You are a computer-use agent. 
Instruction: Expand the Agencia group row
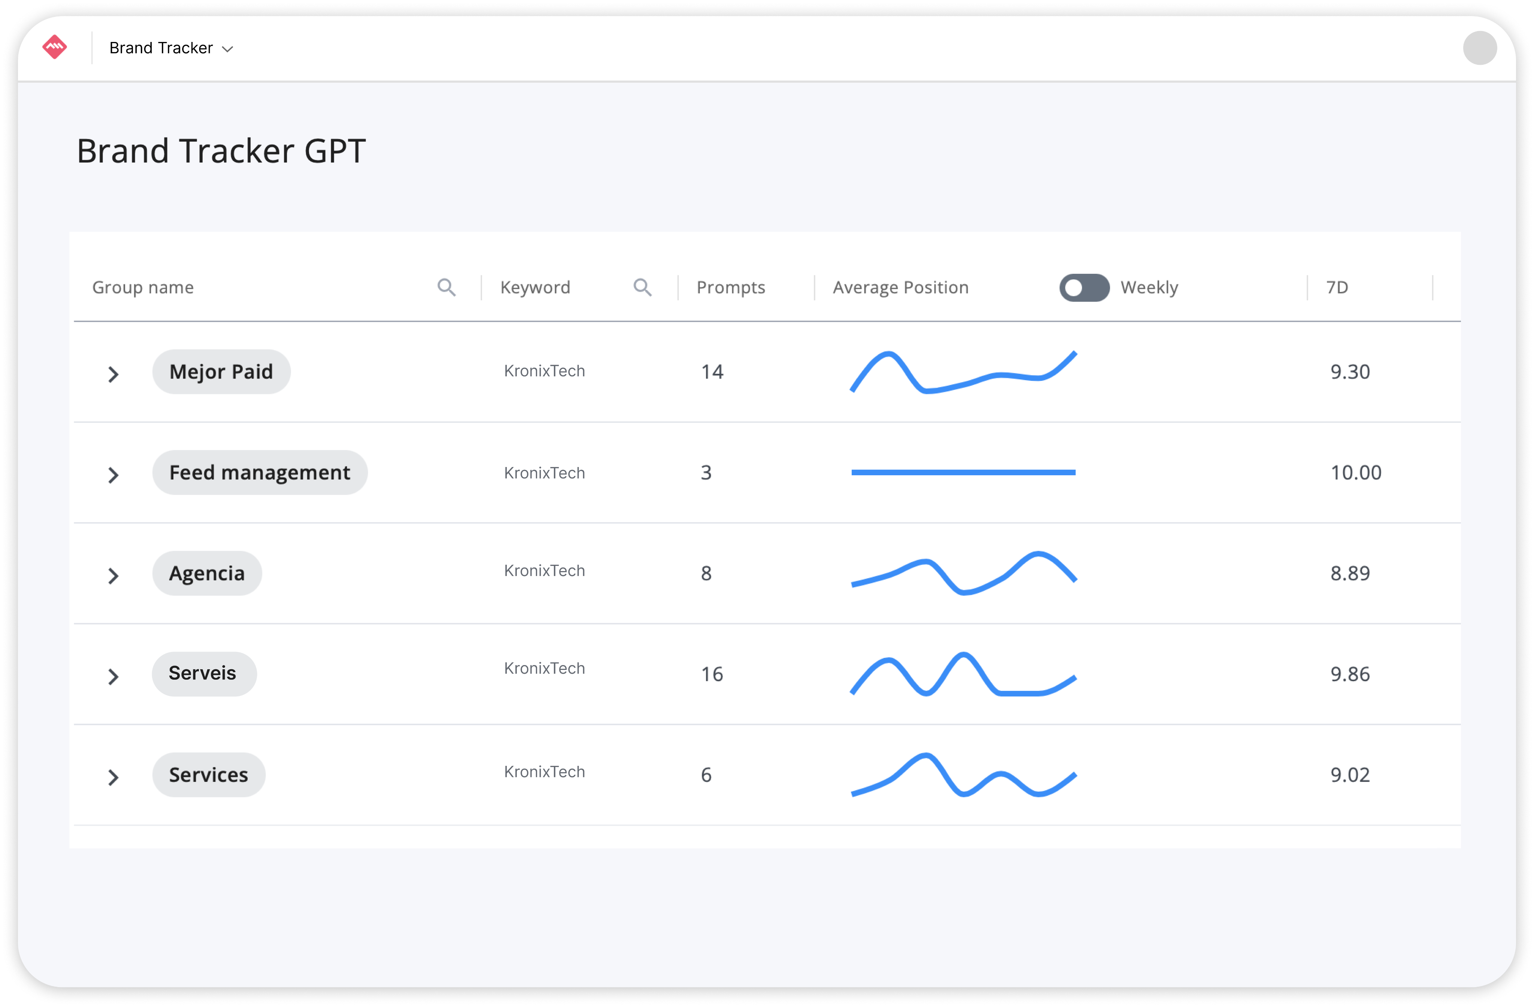(113, 576)
